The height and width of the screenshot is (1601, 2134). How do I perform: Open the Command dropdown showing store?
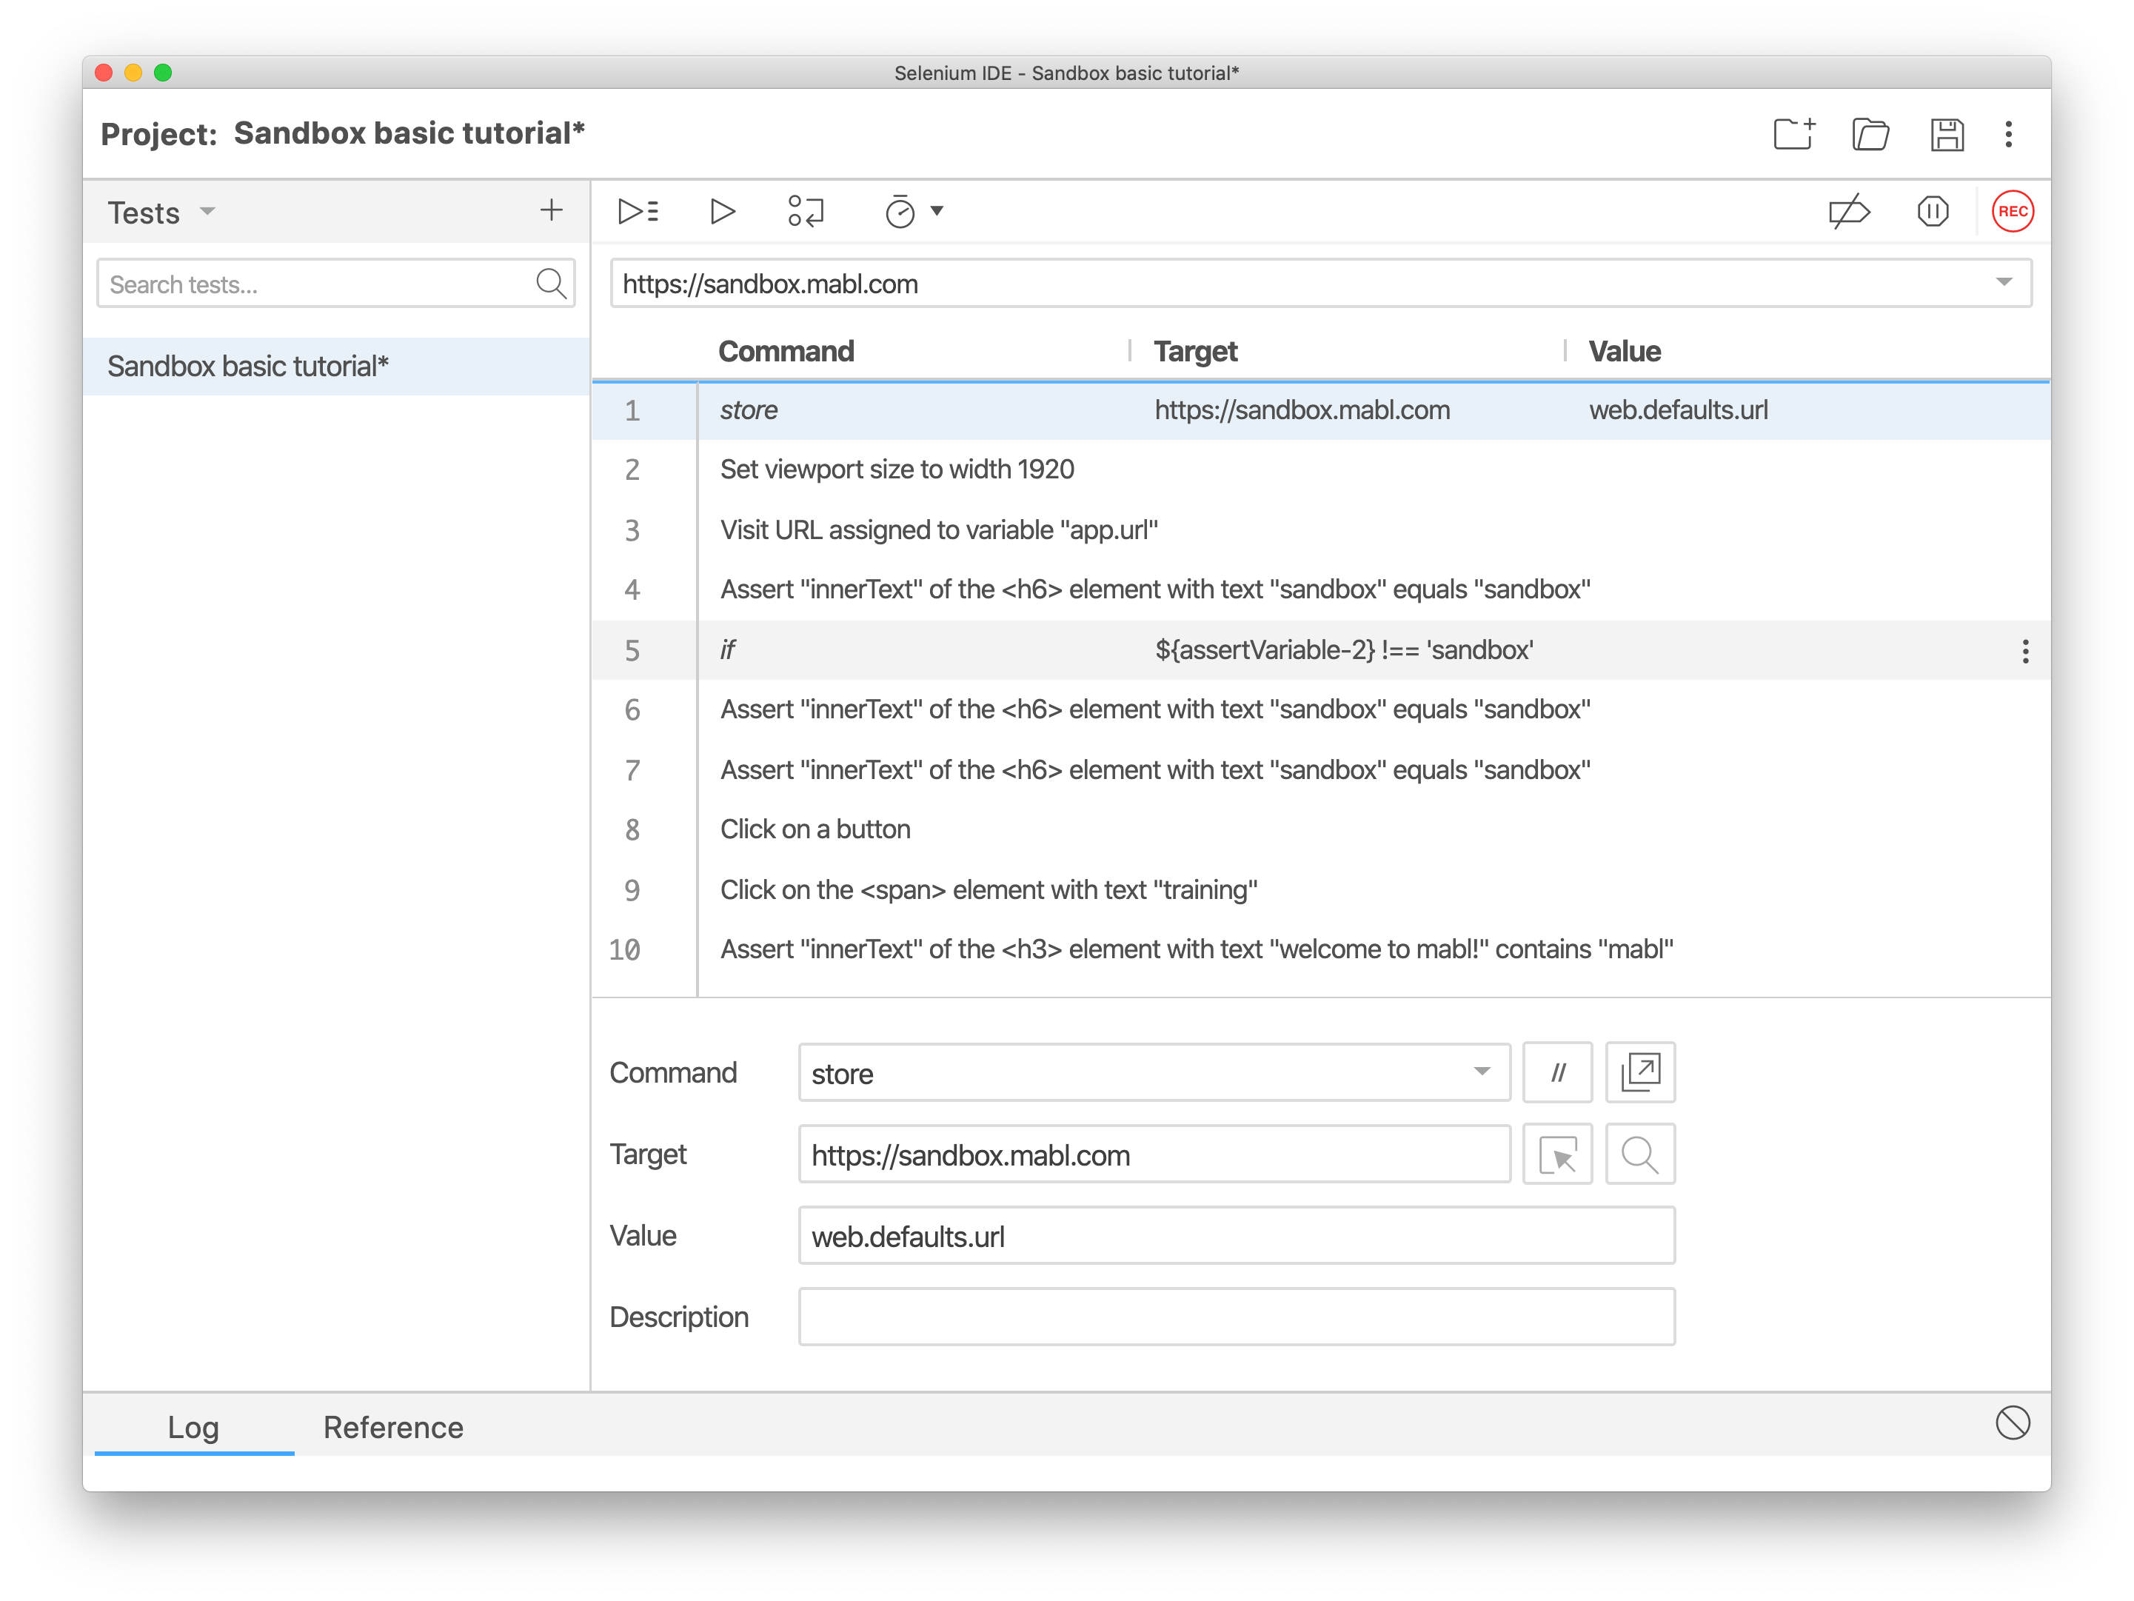click(1483, 1072)
